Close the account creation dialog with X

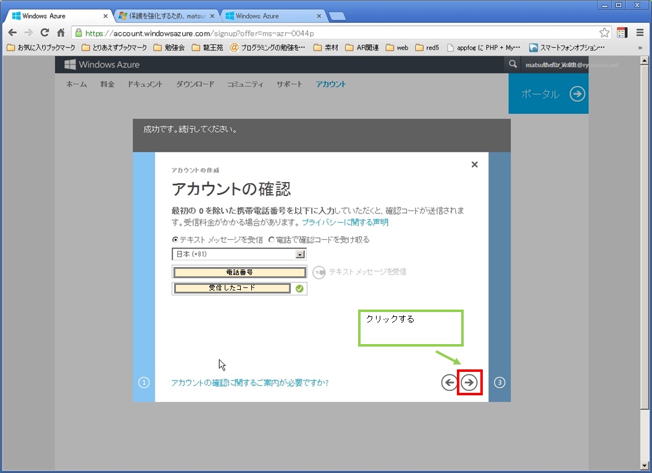[474, 165]
